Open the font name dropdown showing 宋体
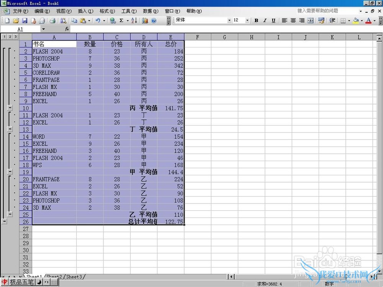 [x=229, y=21]
